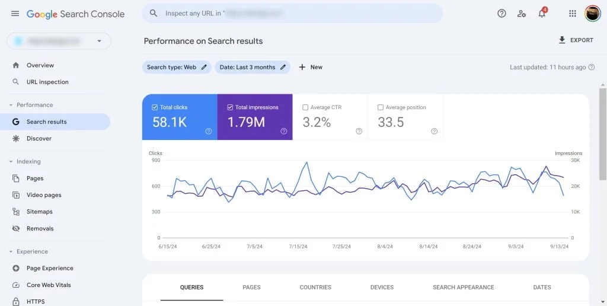This screenshot has width=607, height=306.
Task: Open the Google apps grid
Action: (x=572, y=14)
